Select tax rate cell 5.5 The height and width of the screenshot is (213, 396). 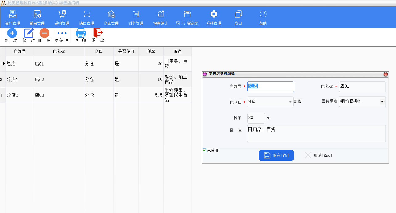click(151, 95)
